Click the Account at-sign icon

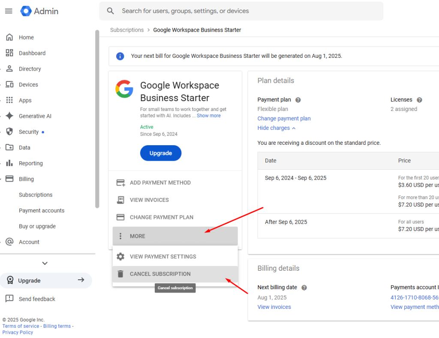click(x=9, y=242)
